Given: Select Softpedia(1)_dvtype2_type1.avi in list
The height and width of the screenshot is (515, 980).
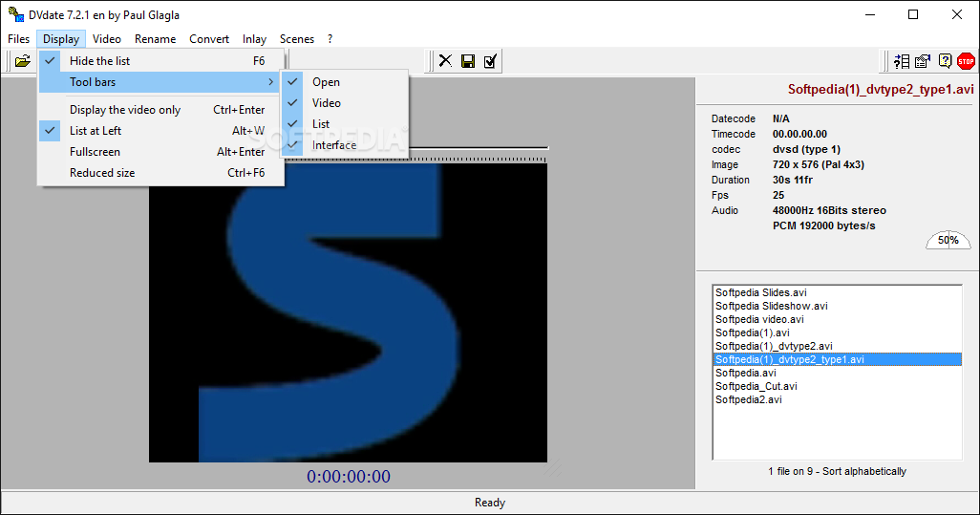Looking at the screenshot, I should point(837,359).
